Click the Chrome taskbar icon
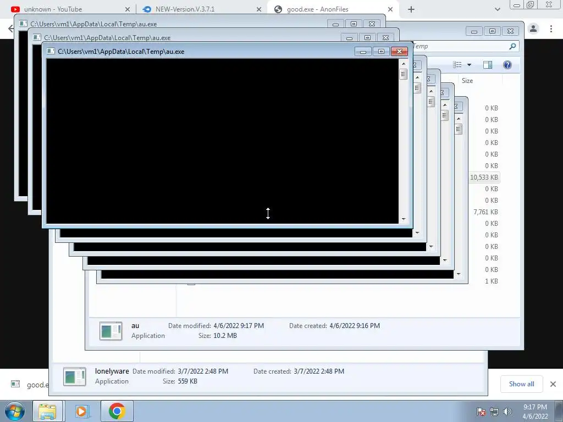The image size is (563, 422). pyautogui.click(x=117, y=411)
